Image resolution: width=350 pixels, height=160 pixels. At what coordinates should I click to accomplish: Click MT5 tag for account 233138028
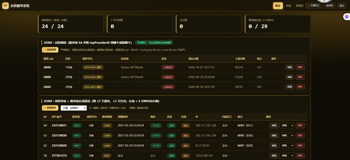[x=77, y=145]
